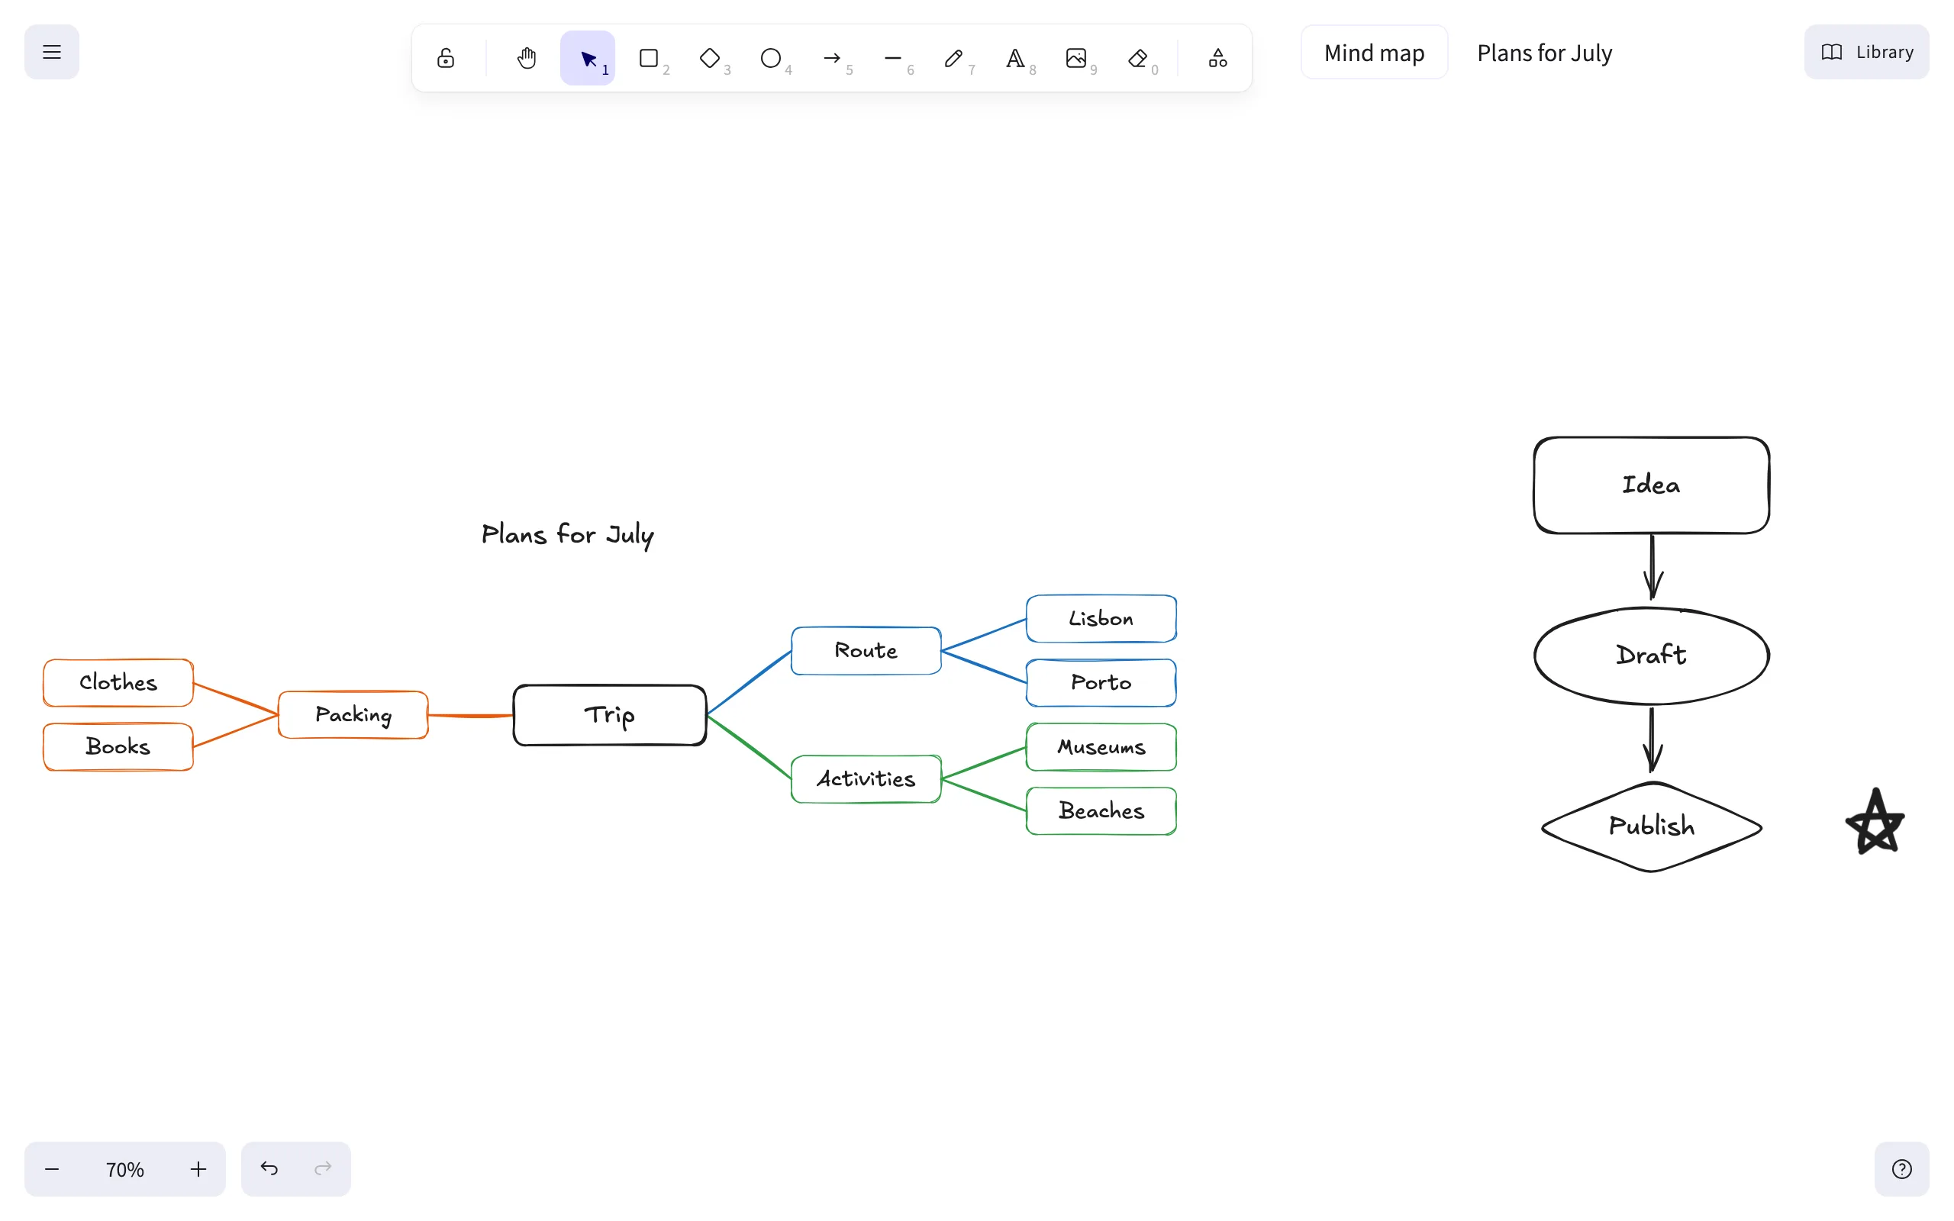The image size is (1954, 1221).
Task: Select the Idea rectangle
Action: [x=1652, y=485]
